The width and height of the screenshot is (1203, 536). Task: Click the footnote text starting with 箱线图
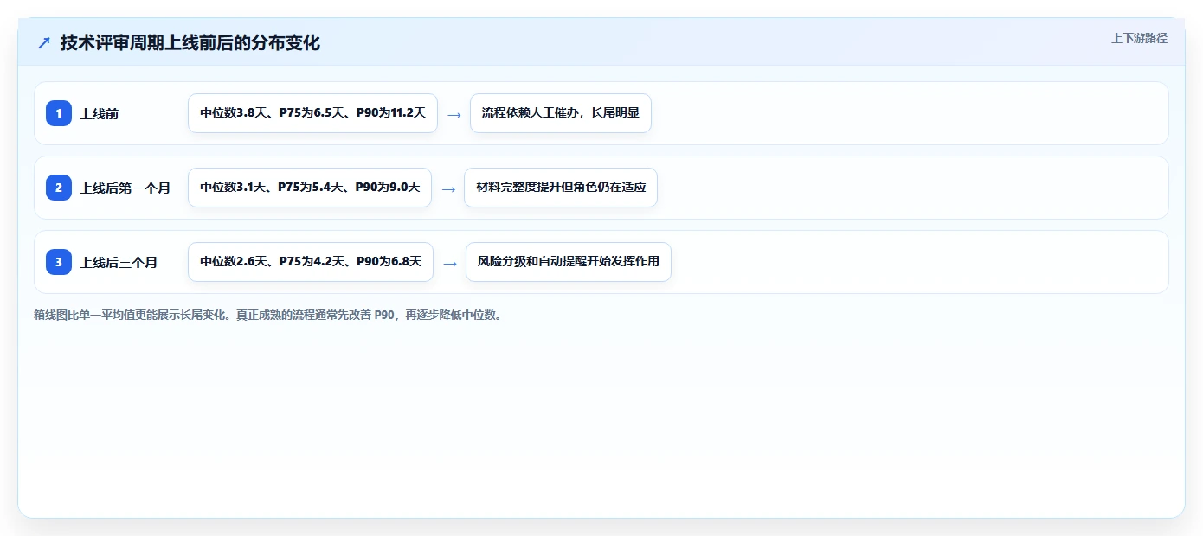click(268, 316)
